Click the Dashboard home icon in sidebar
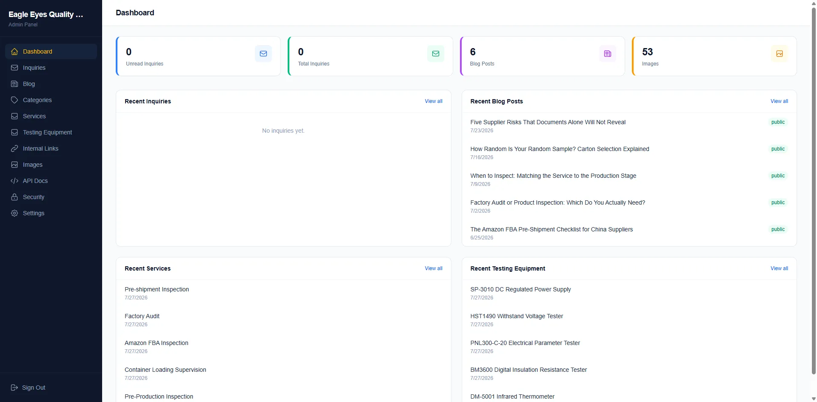Image resolution: width=817 pixels, height=402 pixels. [x=14, y=51]
